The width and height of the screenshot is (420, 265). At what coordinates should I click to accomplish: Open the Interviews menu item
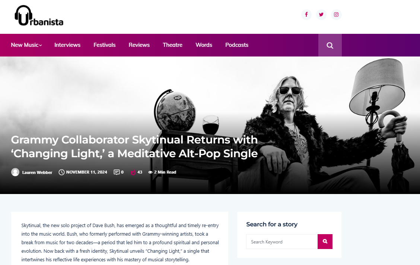[67, 45]
